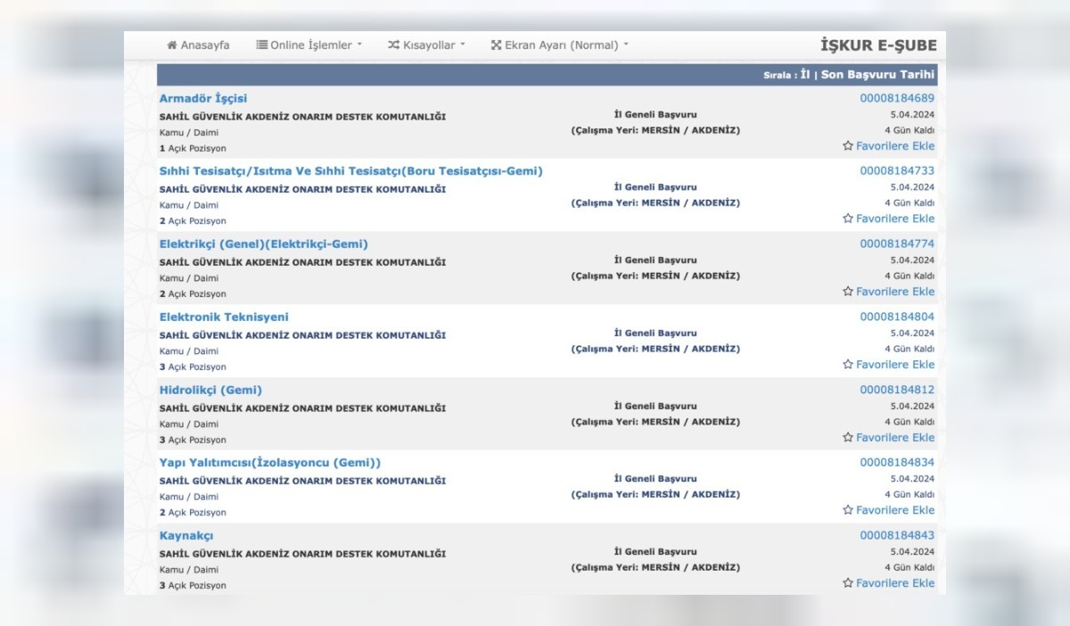
Task: Open the Yapı Yalıtımcısı(İzolasyoncu (Gemi)) posting
Action: 269,463
